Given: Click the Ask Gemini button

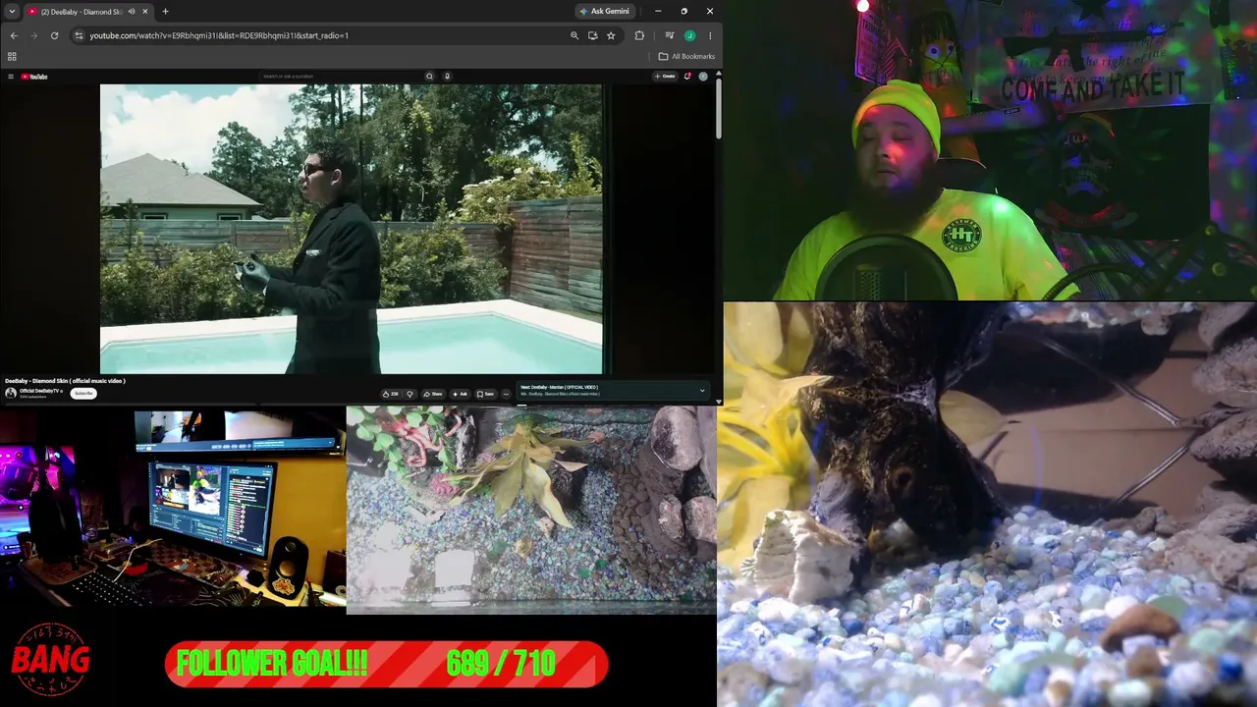Looking at the screenshot, I should click(604, 12).
